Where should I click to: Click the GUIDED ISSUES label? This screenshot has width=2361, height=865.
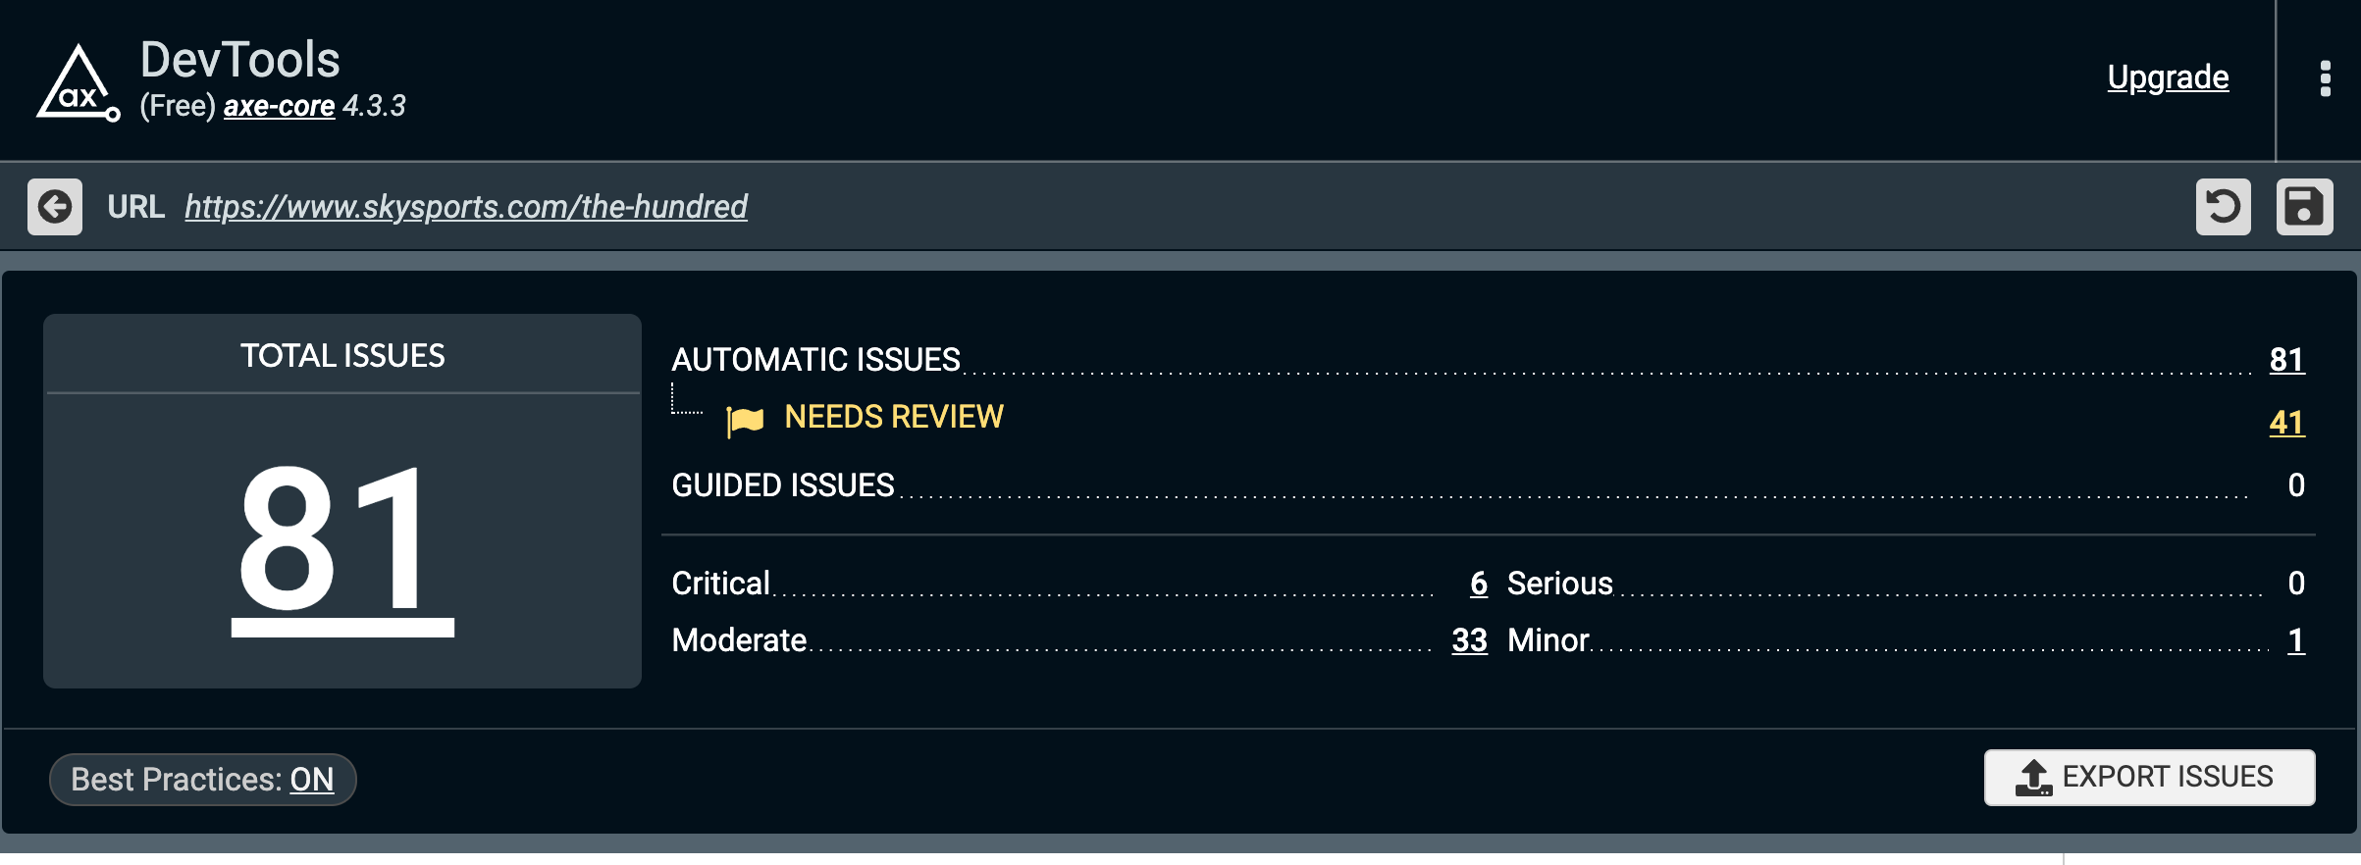point(783,485)
